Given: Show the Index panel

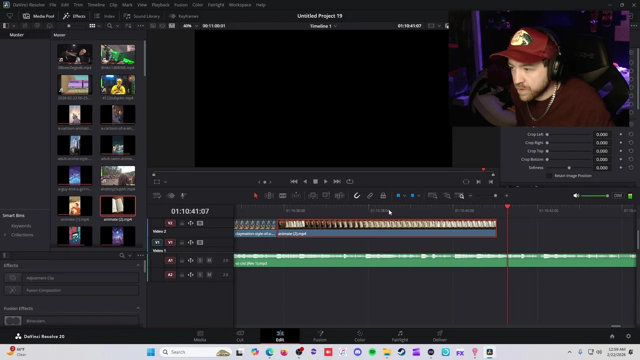Looking at the screenshot, I should pos(104,16).
